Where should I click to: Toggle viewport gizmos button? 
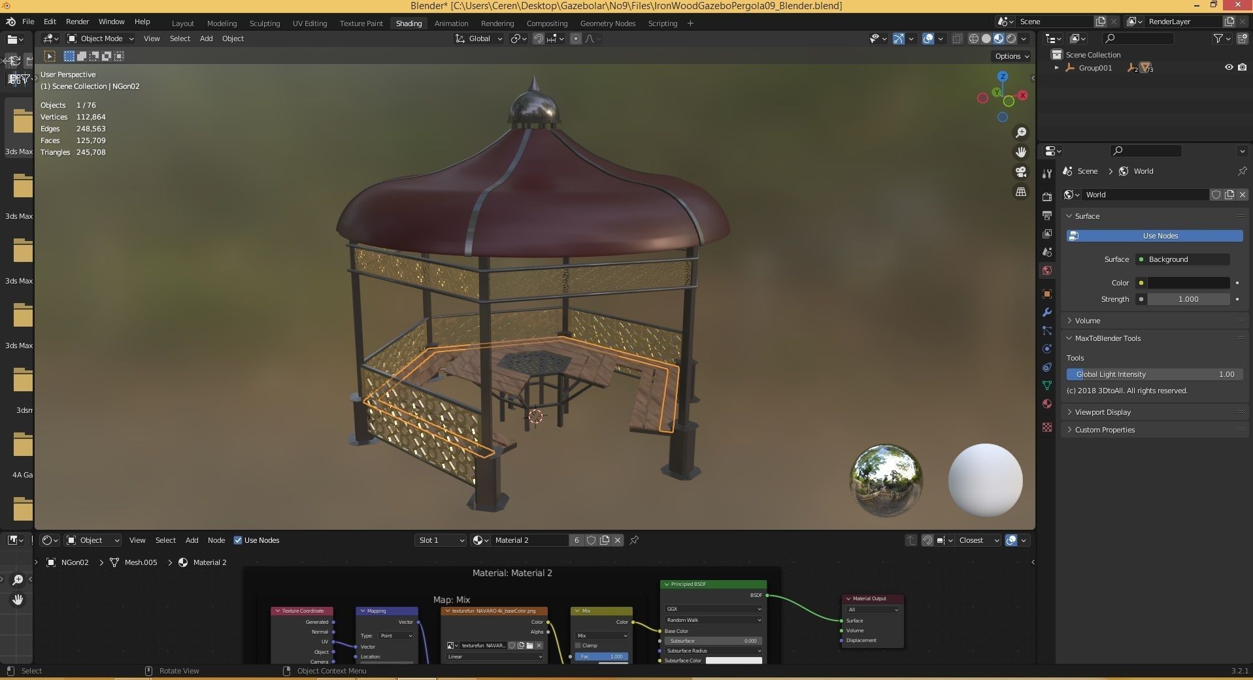pyautogui.click(x=899, y=39)
